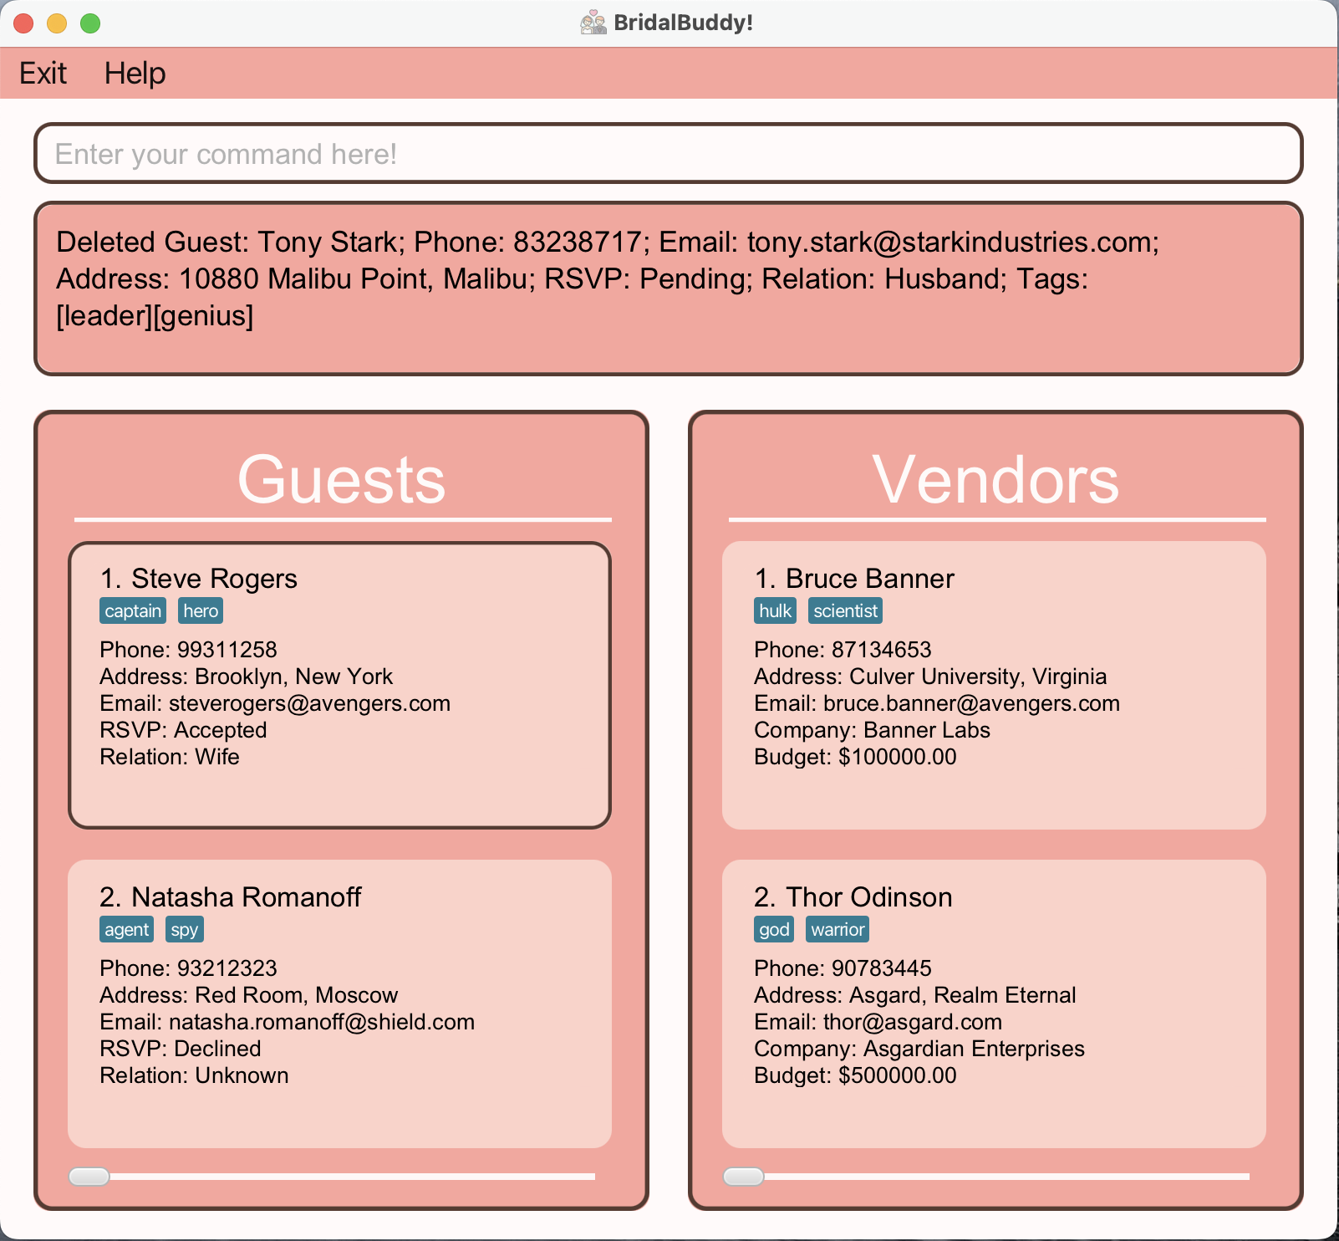Click 'Address: Culver University, Virginia' text
The height and width of the screenshot is (1241, 1339).
pos(930,677)
